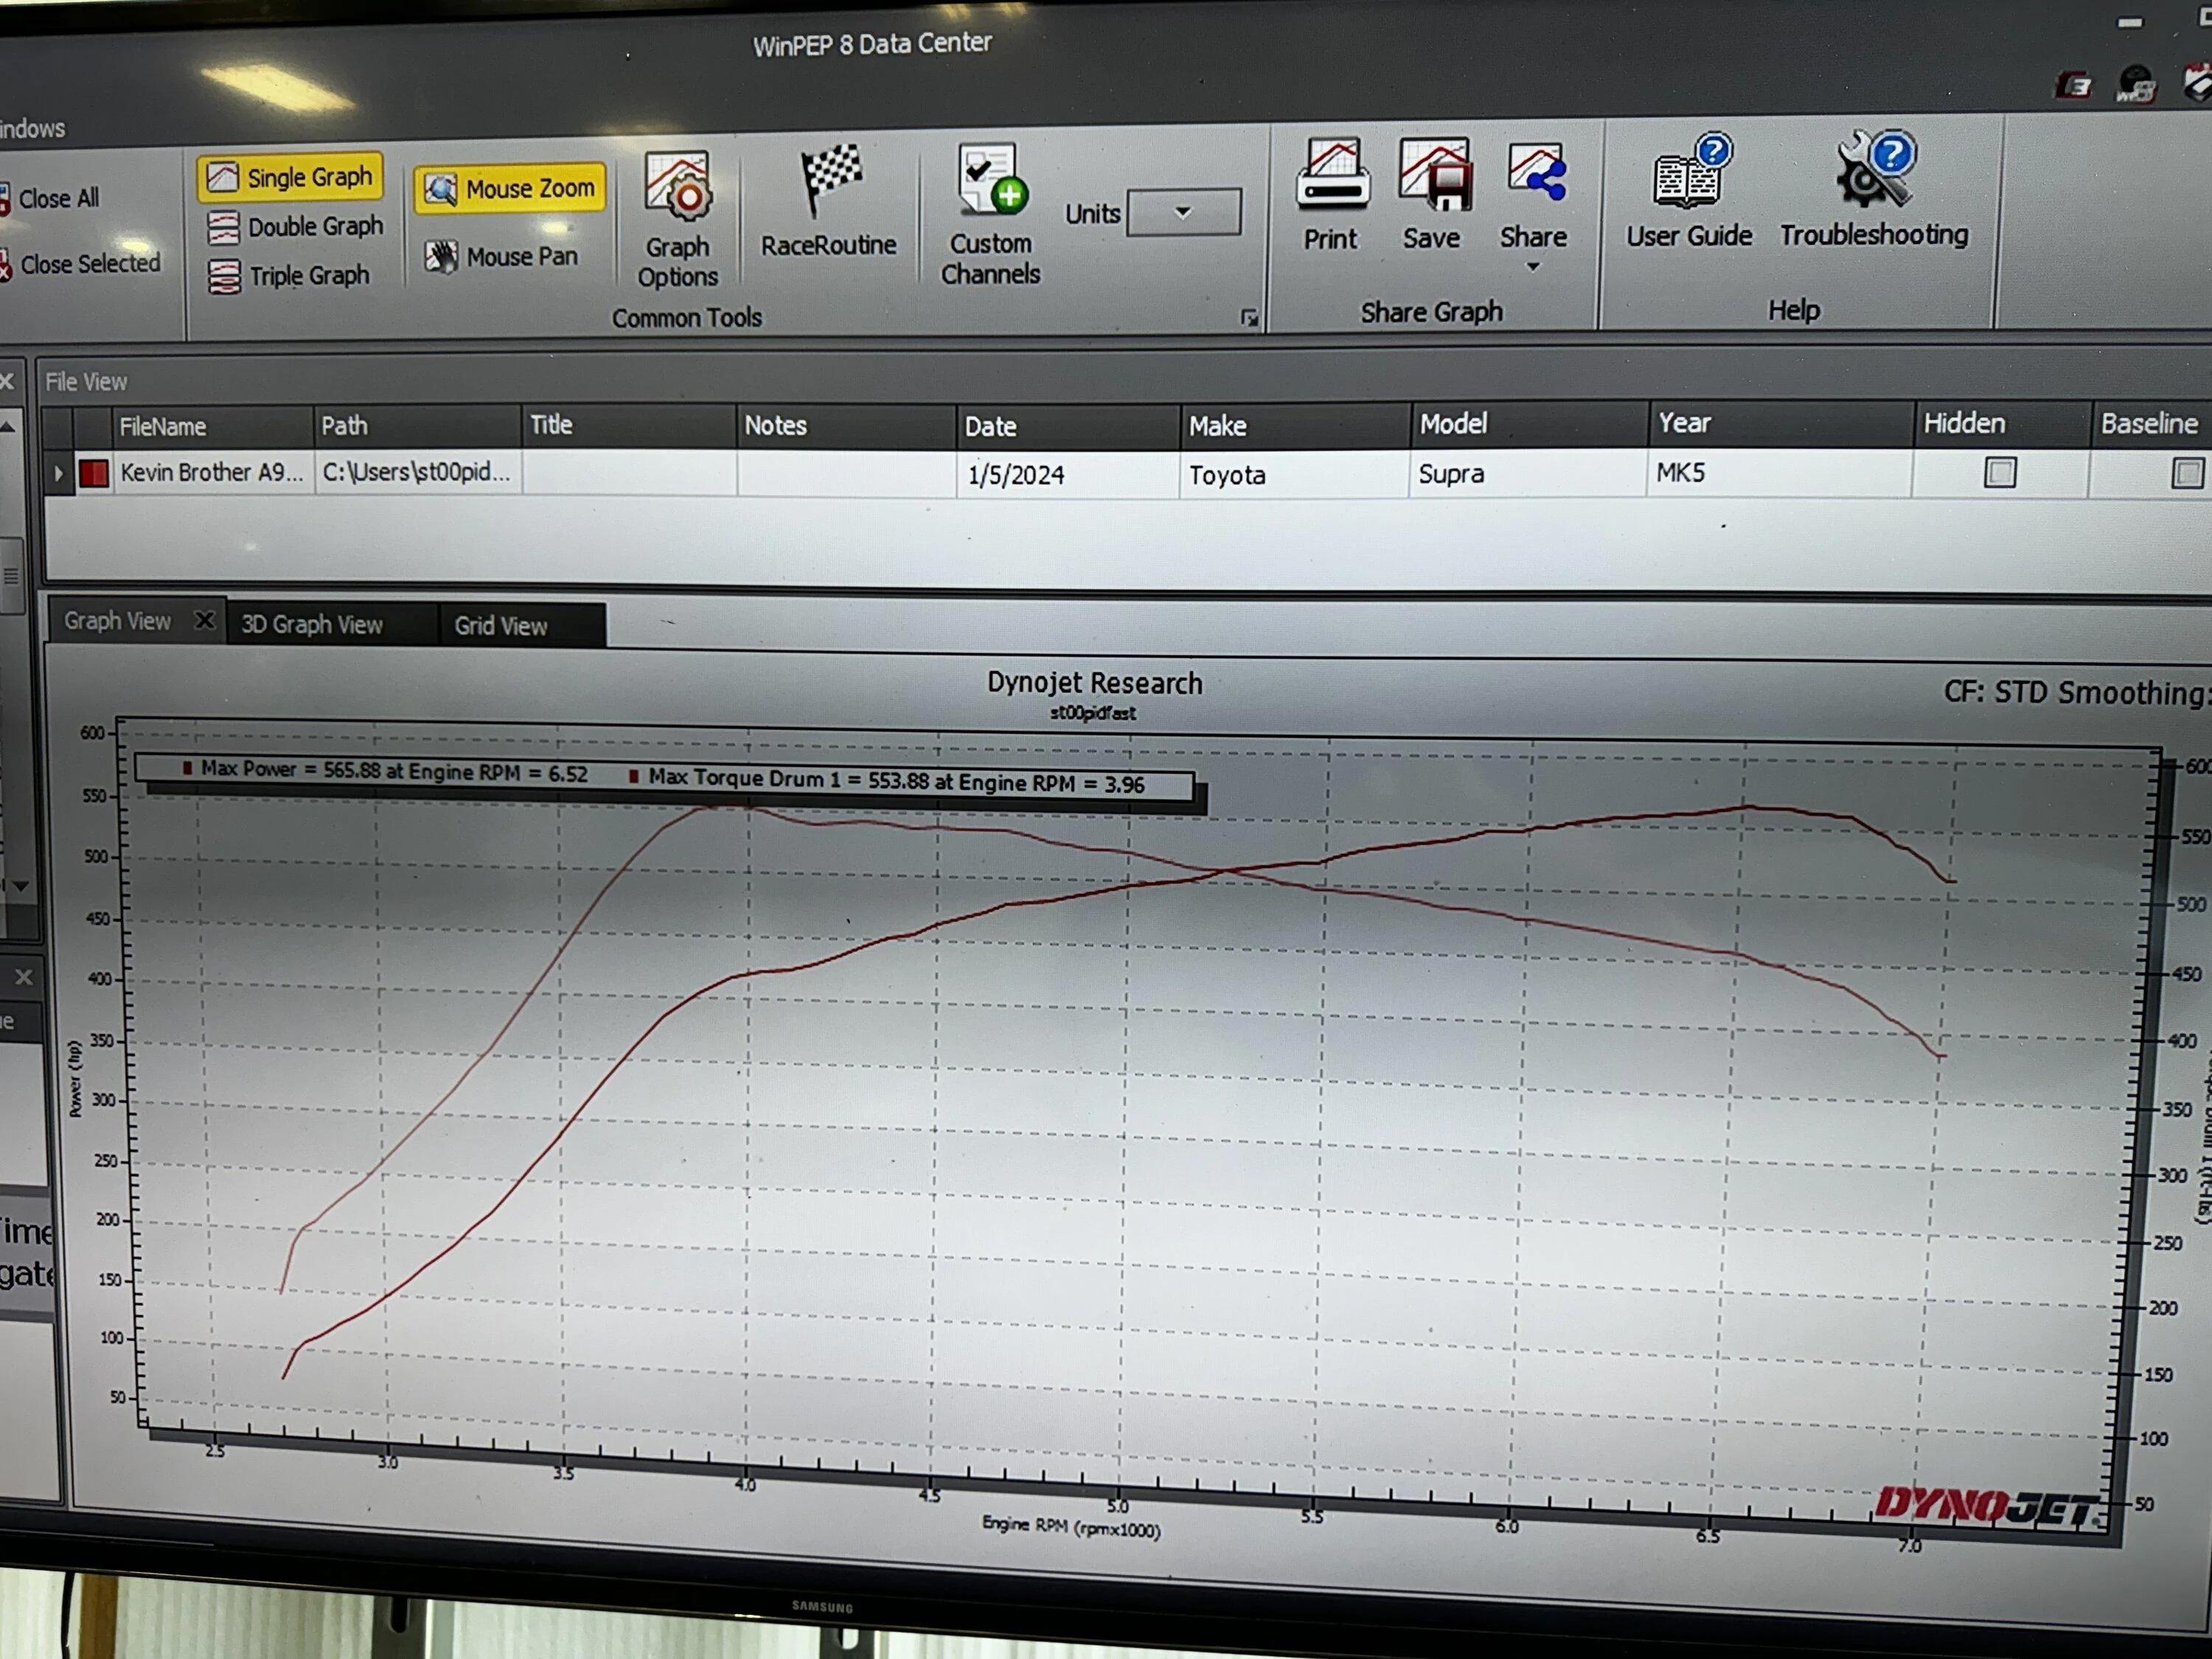Print the dyno graph

point(1331,195)
